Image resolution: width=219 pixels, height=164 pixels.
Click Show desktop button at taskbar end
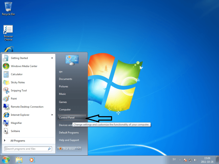[217, 160]
